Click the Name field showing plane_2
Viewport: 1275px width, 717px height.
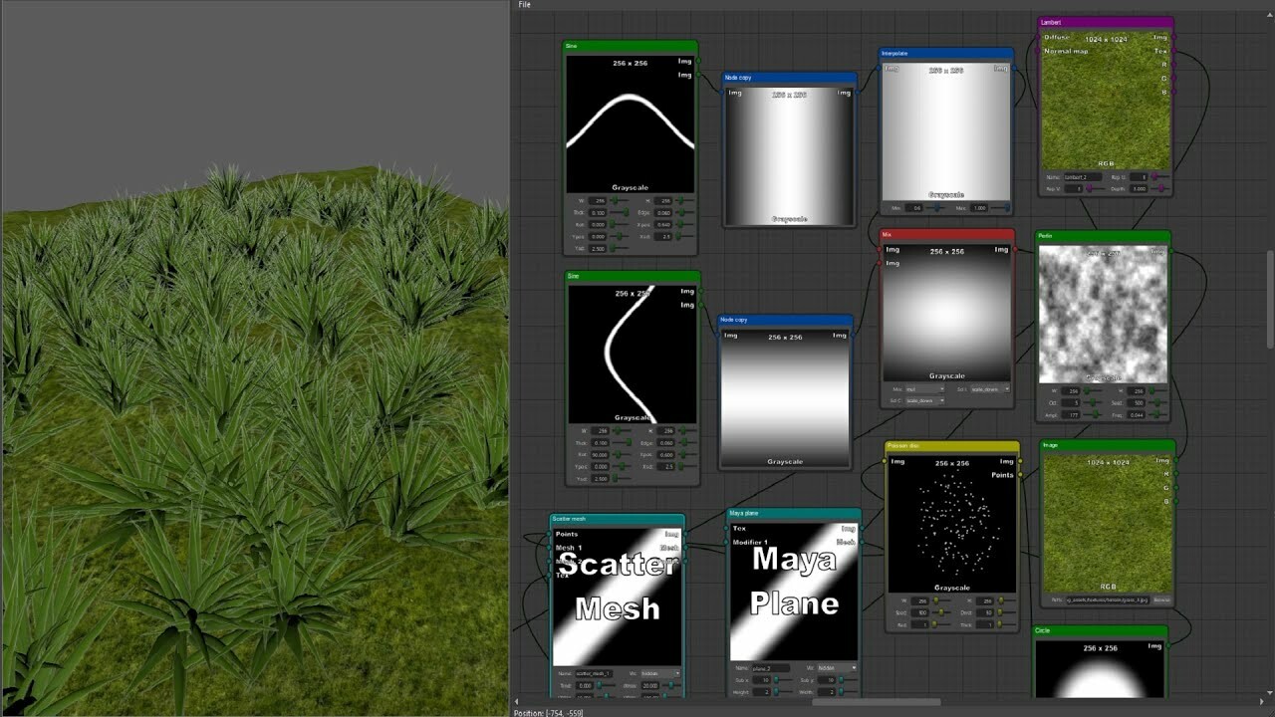coord(771,668)
